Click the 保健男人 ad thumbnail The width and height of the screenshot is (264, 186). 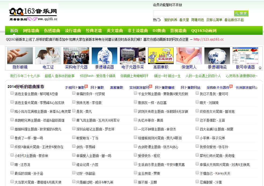point(189,56)
